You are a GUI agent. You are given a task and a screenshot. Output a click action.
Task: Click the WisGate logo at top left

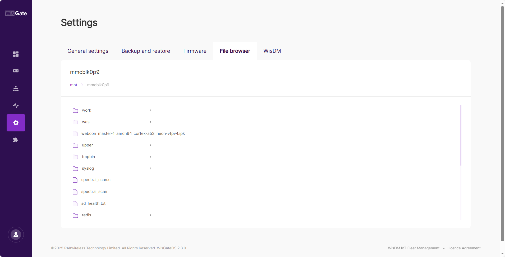tap(16, 13)
